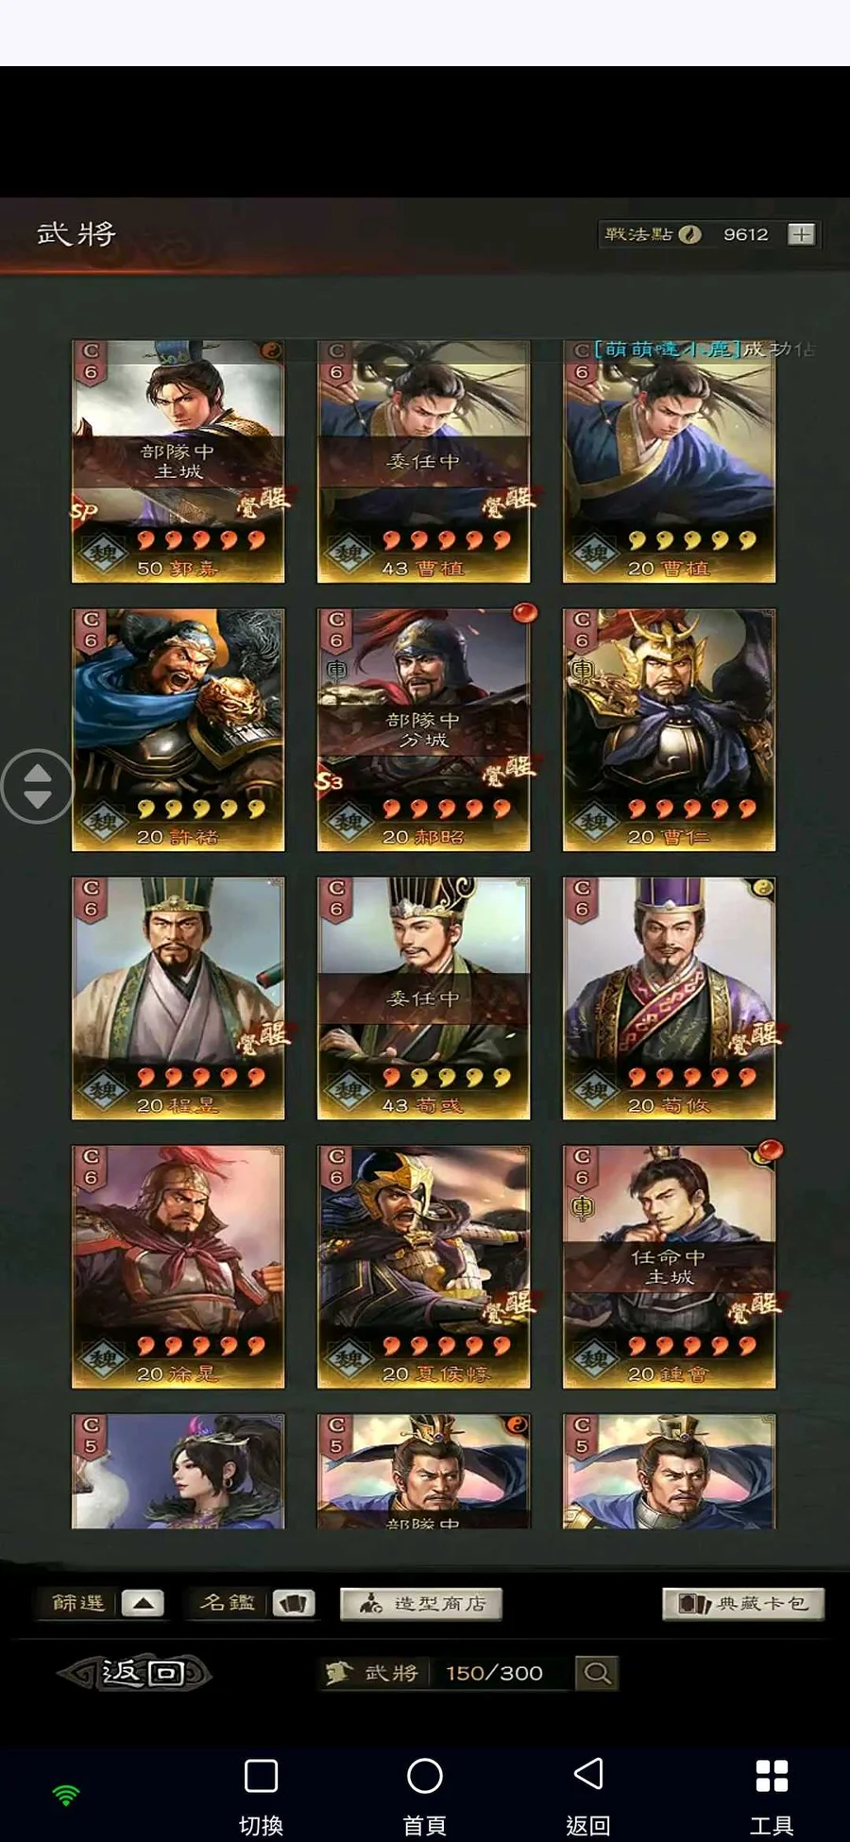The image size is (850, 1842).
Task: Tap the magnifier search icon next to 150/300
Action: [596, 1673]
